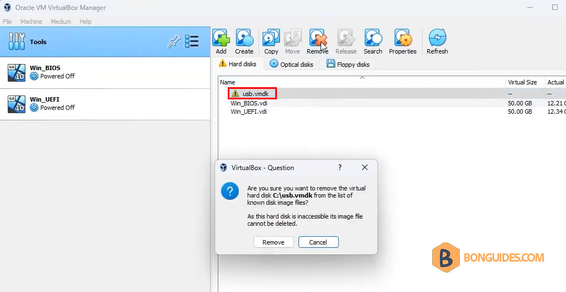The width and height of the screenshot is (566, 292).
Task: Click the Win_BIOS machine icon
Action: point(17,72)
